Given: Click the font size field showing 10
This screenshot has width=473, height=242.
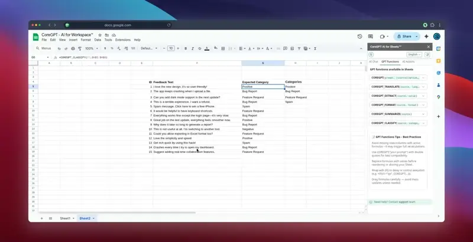Looking at the screenshot, I should [171, 48].
